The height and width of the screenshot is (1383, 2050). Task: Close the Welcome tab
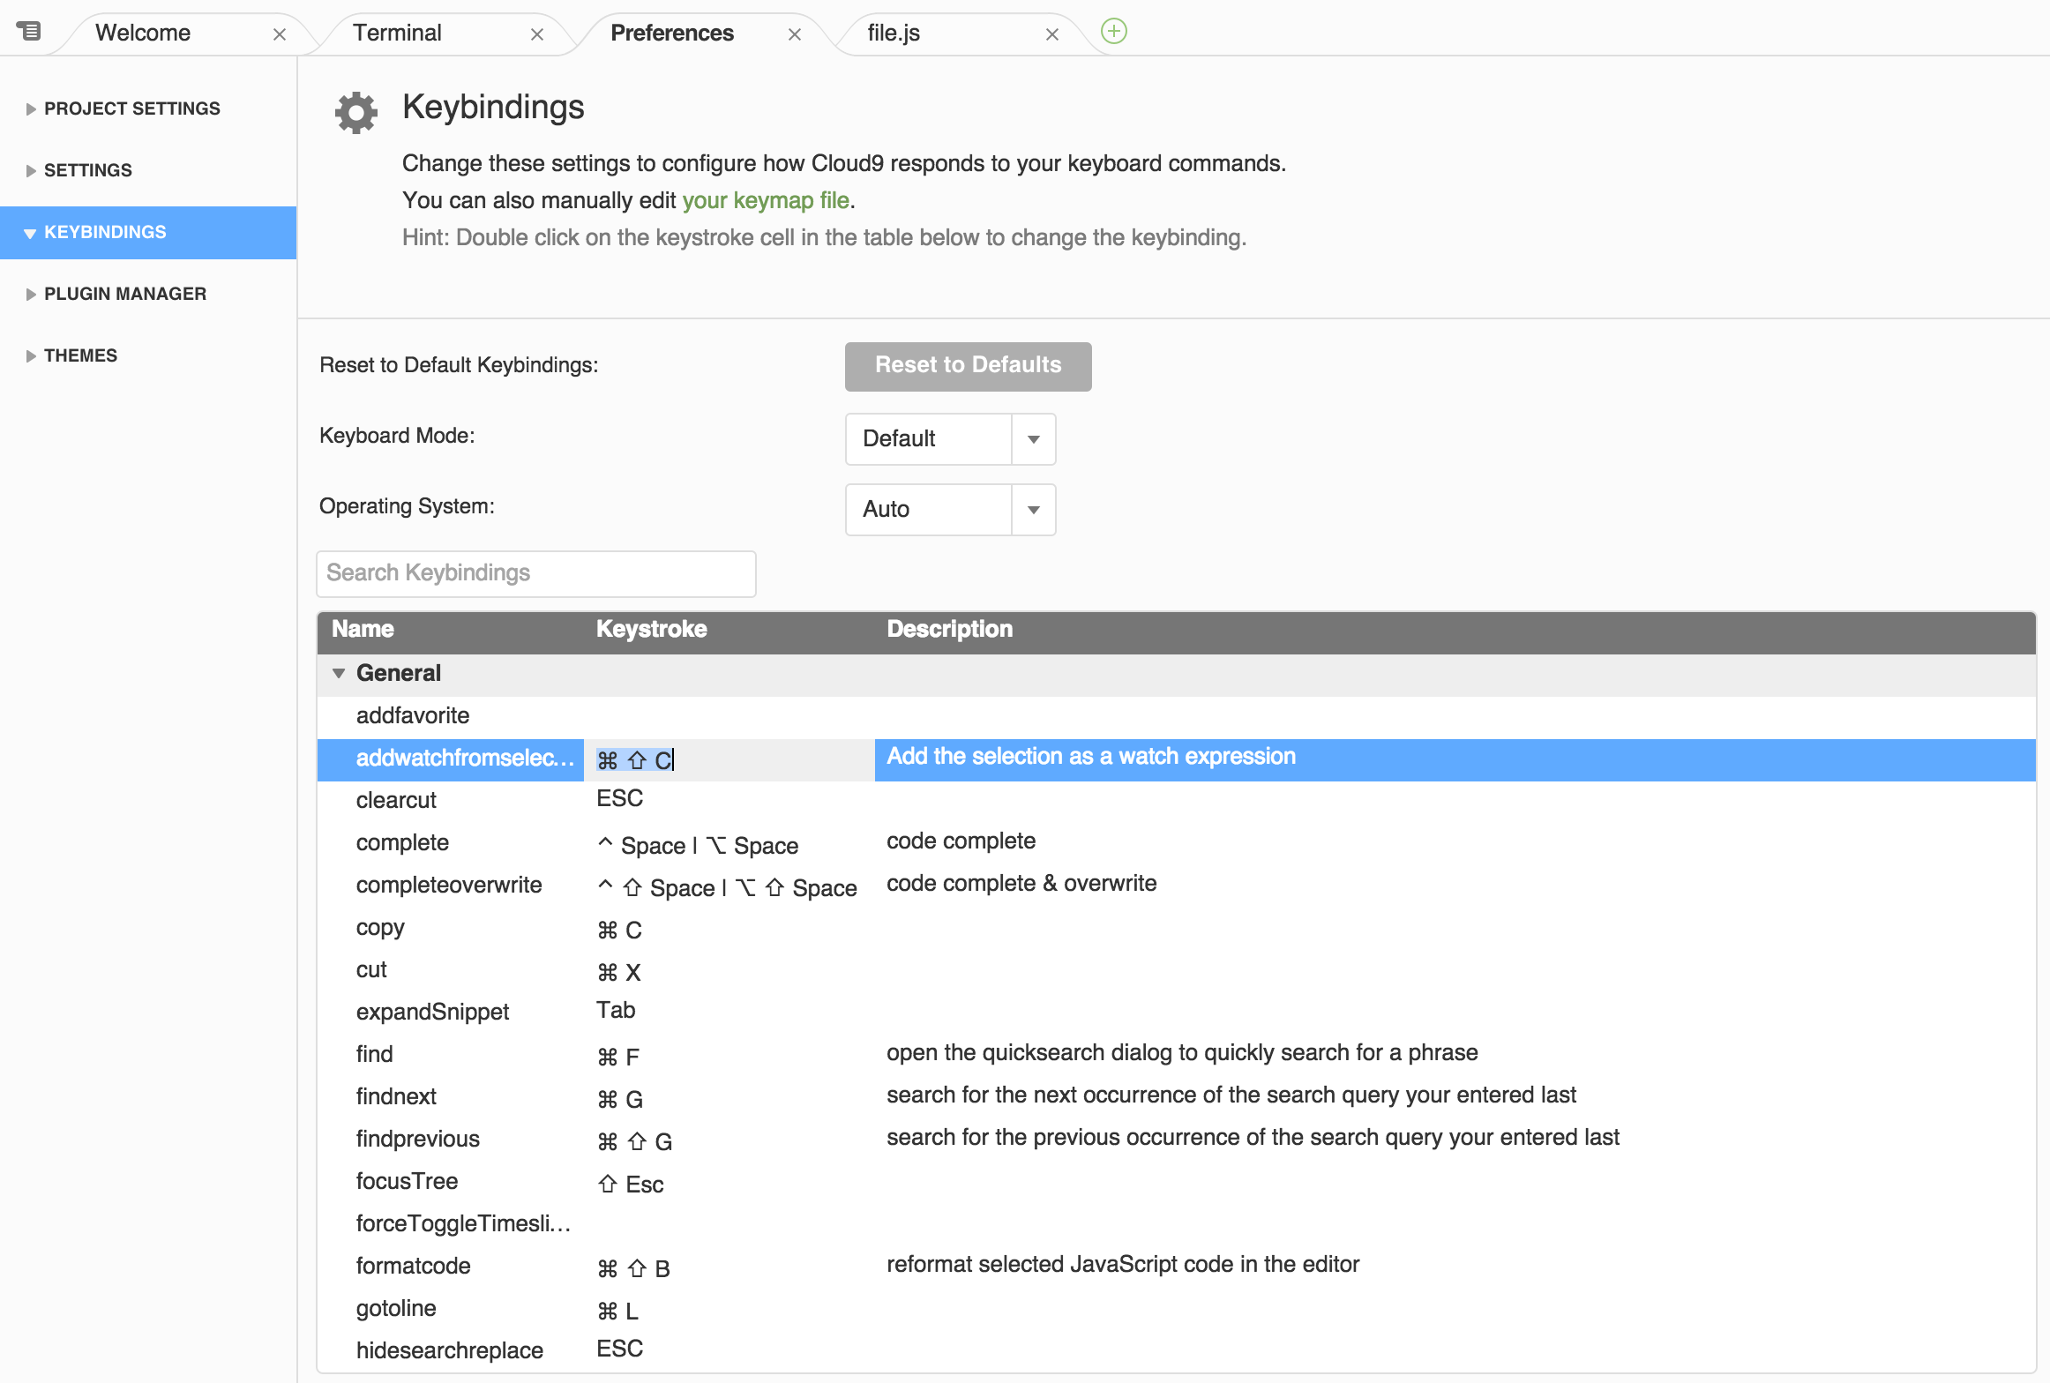[280, 34]
